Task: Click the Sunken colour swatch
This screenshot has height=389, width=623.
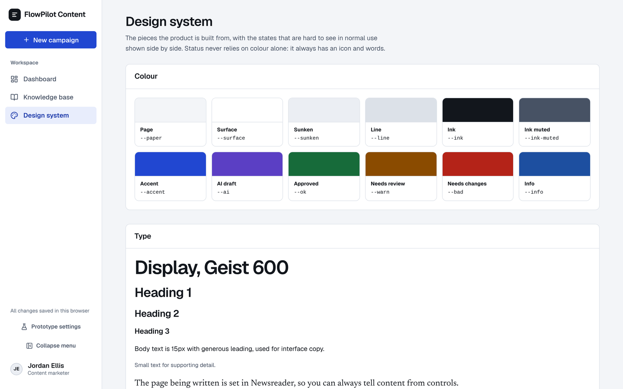Action: pos(324,110)
